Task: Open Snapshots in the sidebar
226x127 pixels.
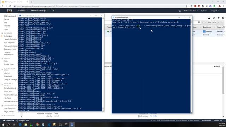Action: click(8, 76)
